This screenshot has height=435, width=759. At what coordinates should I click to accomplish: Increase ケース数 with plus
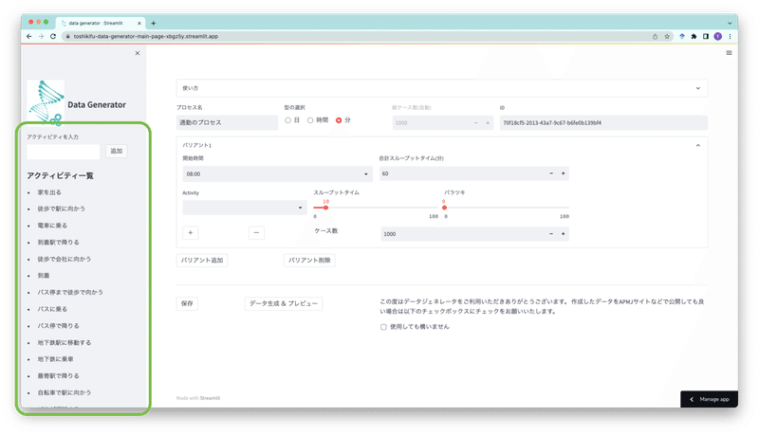563,234
